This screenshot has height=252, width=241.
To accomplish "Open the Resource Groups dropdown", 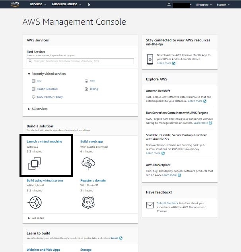I will click(66, 4).
